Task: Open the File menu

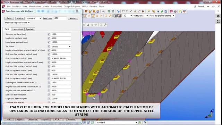Action: click(x=9, y=7)
